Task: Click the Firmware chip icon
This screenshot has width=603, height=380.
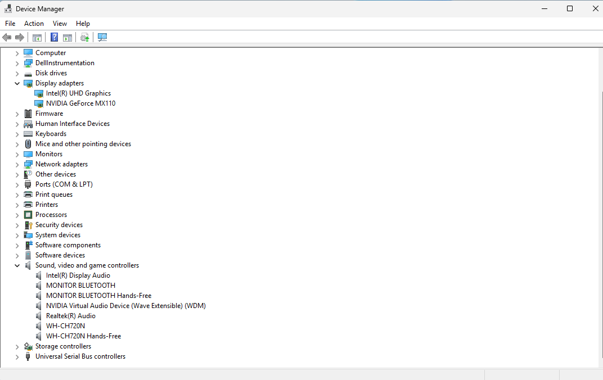Action: 28,114
